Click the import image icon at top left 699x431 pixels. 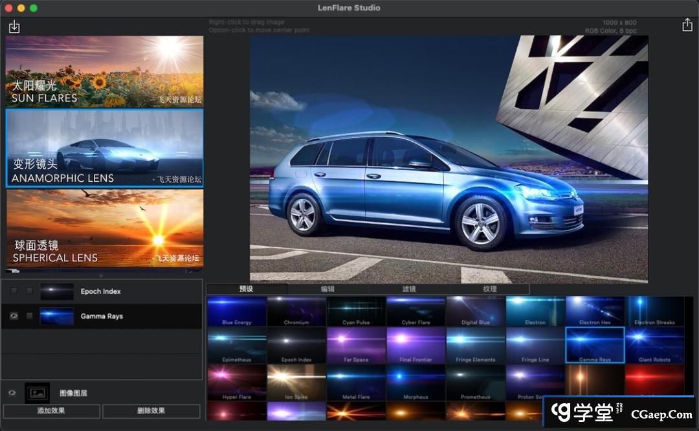(14, 27)
